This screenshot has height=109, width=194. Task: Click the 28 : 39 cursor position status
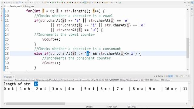[x=132, y=107]
